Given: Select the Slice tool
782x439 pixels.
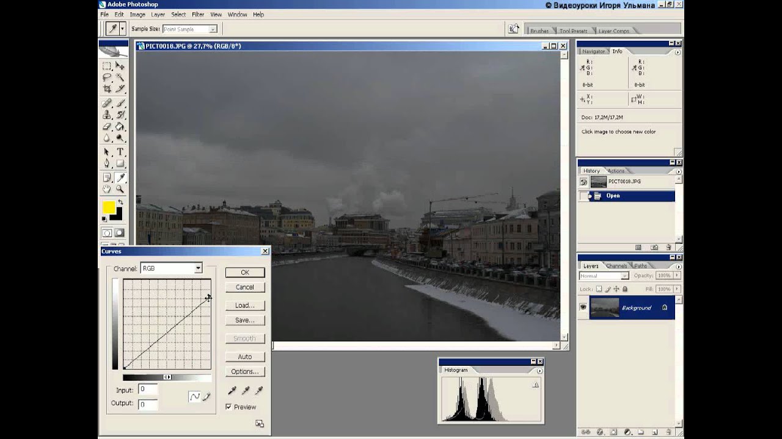Looking at the screenshot, I should [120, 89].
